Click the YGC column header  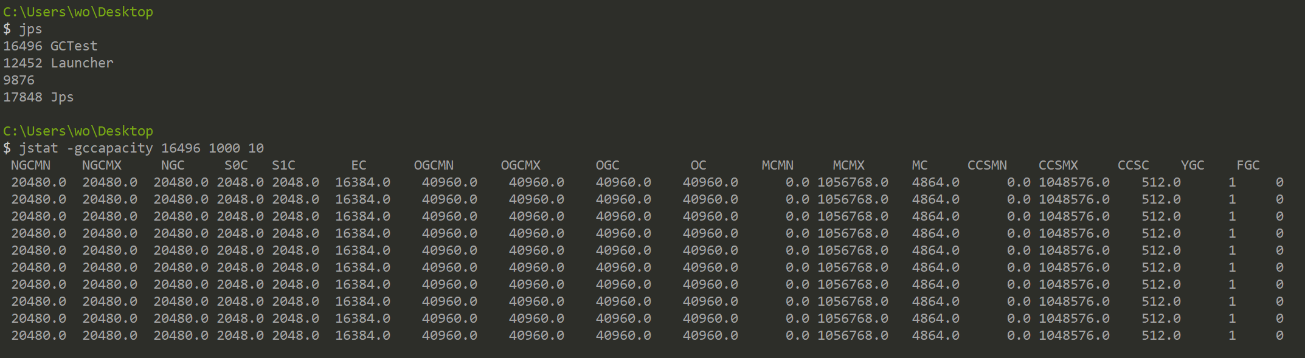click(1192, 165)
